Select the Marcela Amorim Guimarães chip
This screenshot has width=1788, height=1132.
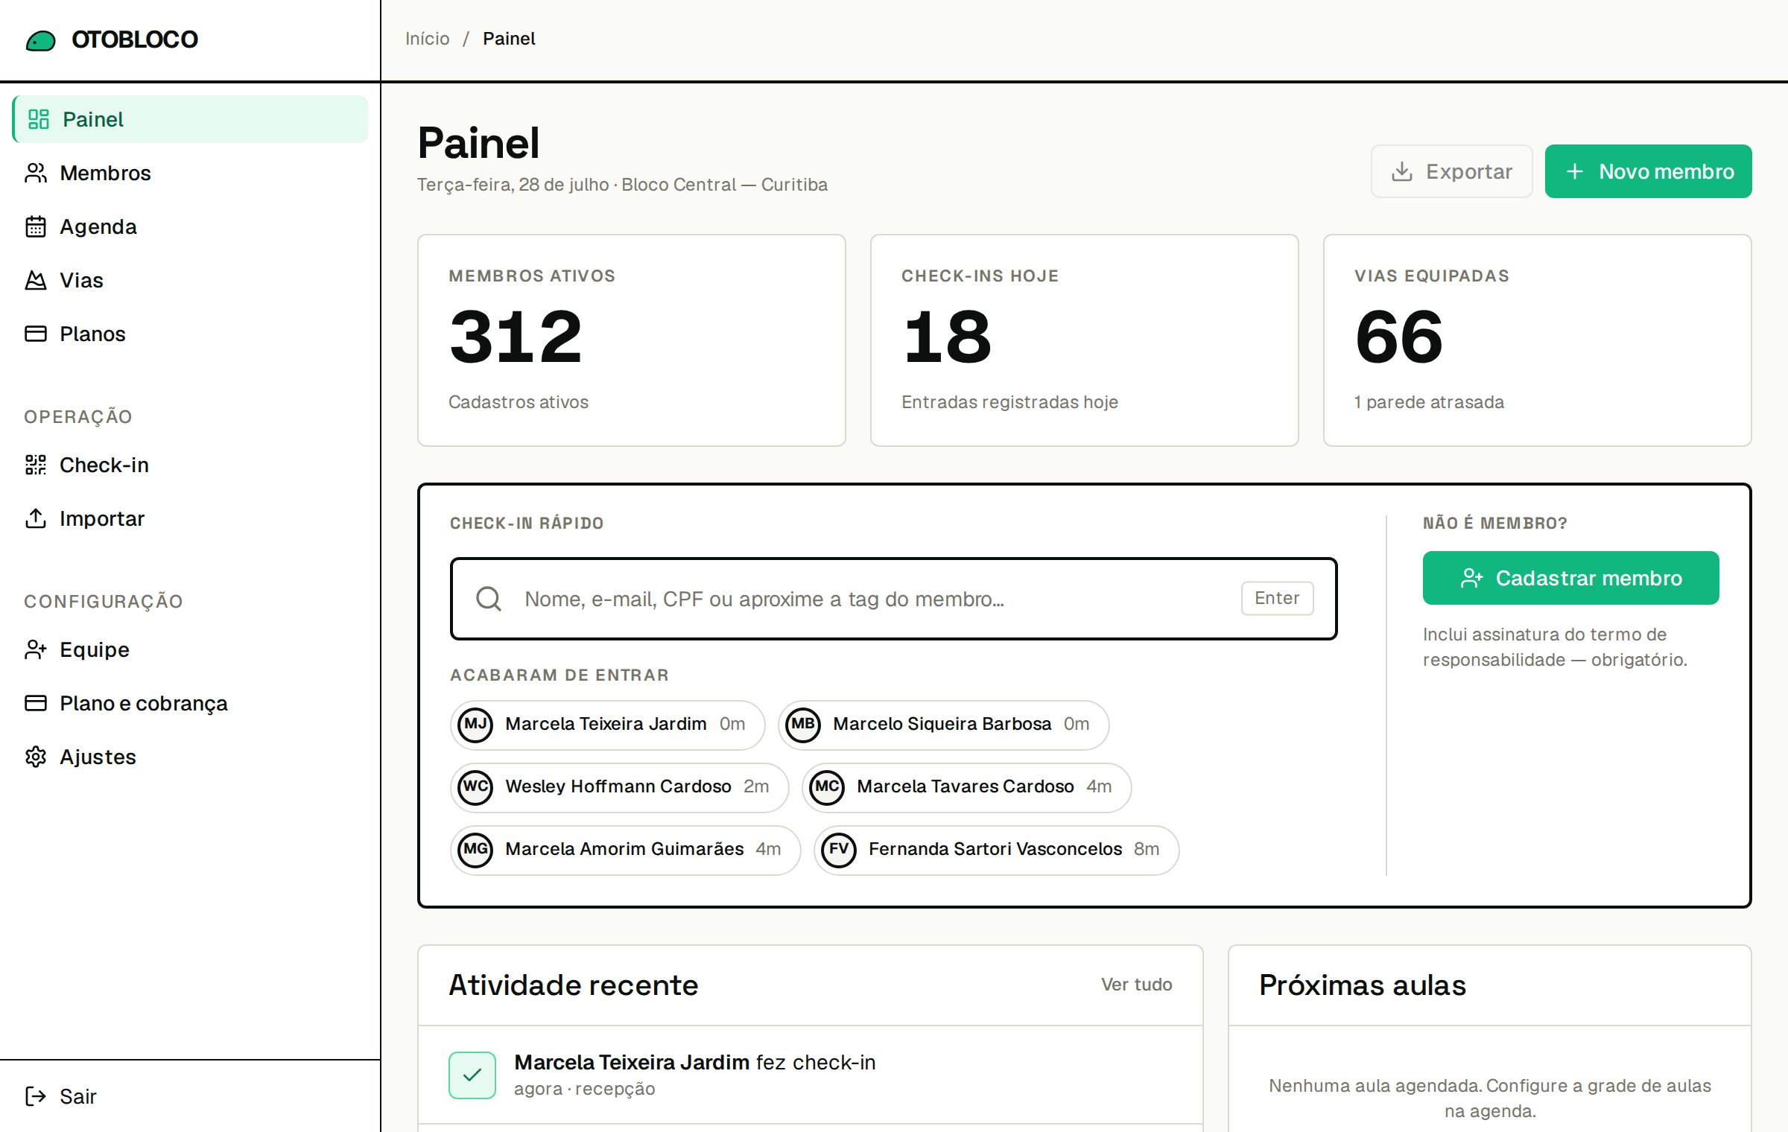click(625, 850)
